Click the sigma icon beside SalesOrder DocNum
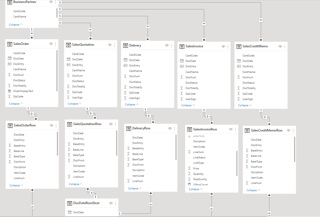320x217 pixels. click(x=10, y=75)
